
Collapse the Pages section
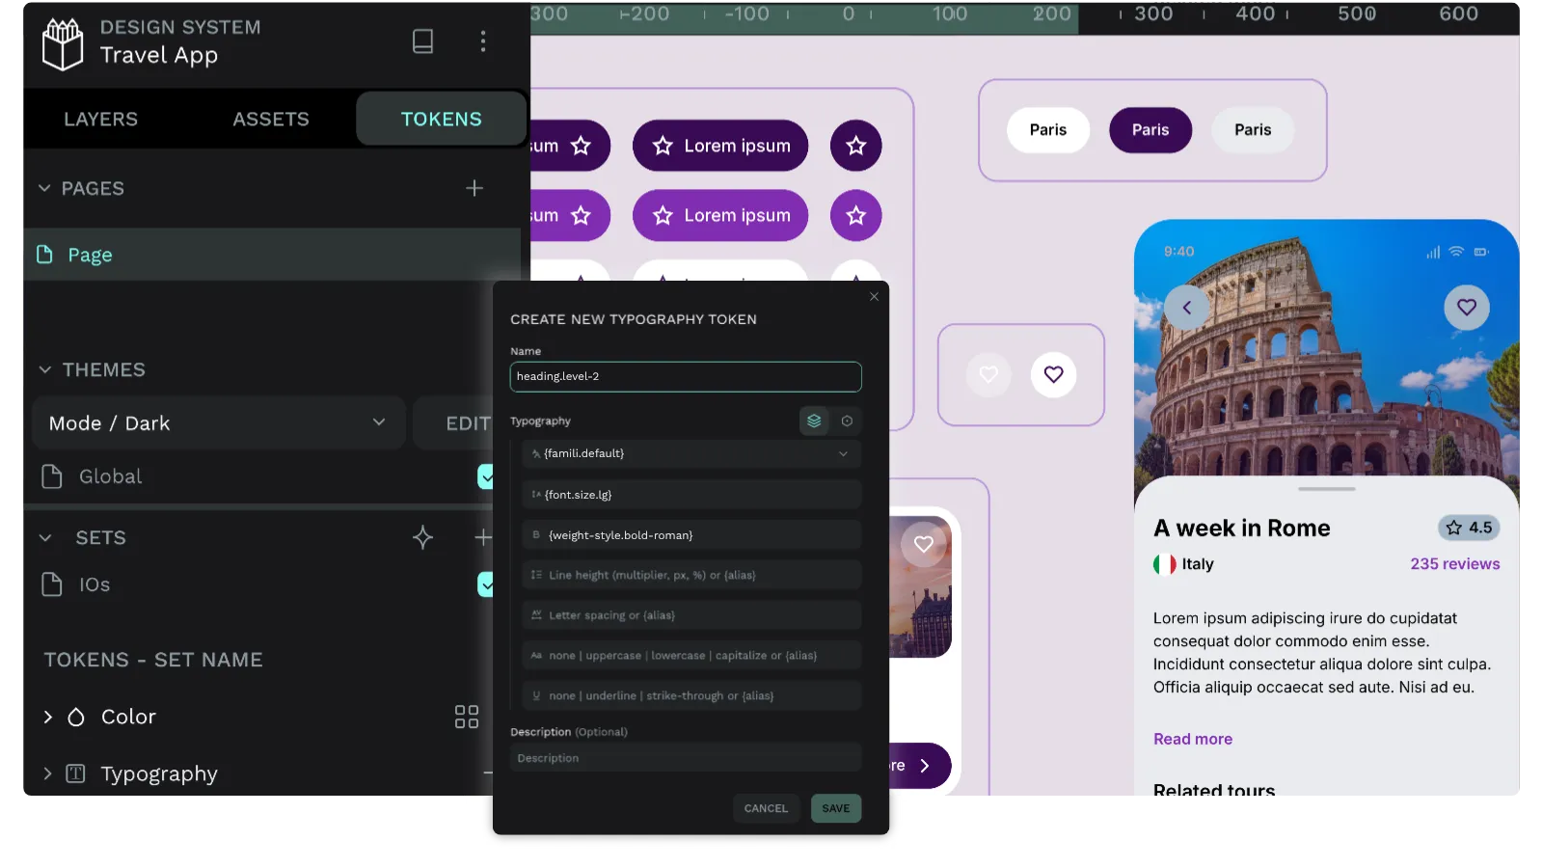[44, 188]
